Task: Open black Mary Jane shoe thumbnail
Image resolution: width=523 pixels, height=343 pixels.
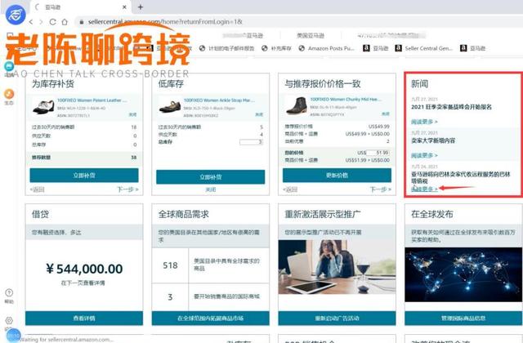Action: [x=170, y=107]
